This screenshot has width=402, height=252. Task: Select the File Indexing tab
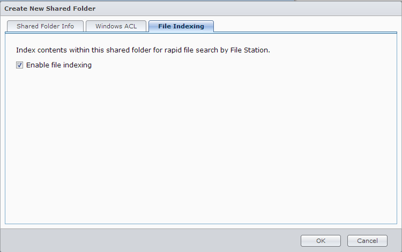(181, 26)
